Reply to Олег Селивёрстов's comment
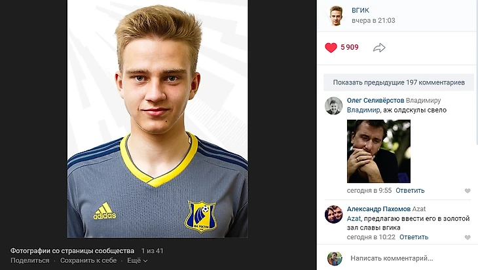The width and height of the screenshot is (478, 270). pyautogui.click(x=410, y=190)
